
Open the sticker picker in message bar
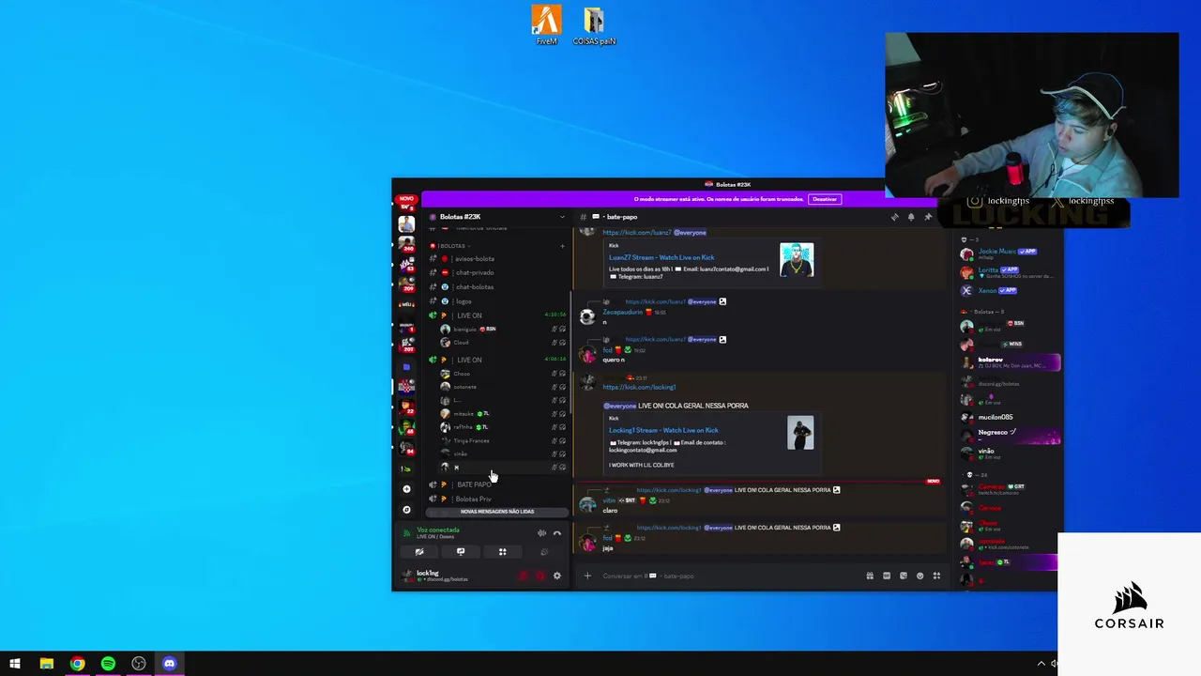904,576
